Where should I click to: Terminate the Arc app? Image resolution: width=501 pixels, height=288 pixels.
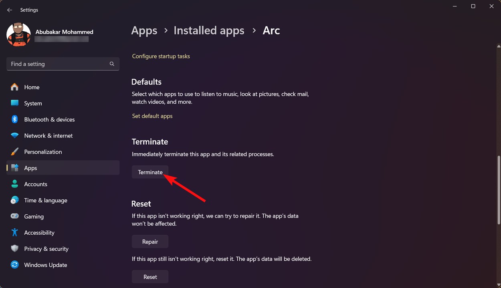(x=150, y=172)
